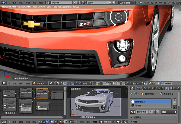This screenshot has height=124, width=181.
Task: Create new material with plus next to F
Action: tap(154, 112)
